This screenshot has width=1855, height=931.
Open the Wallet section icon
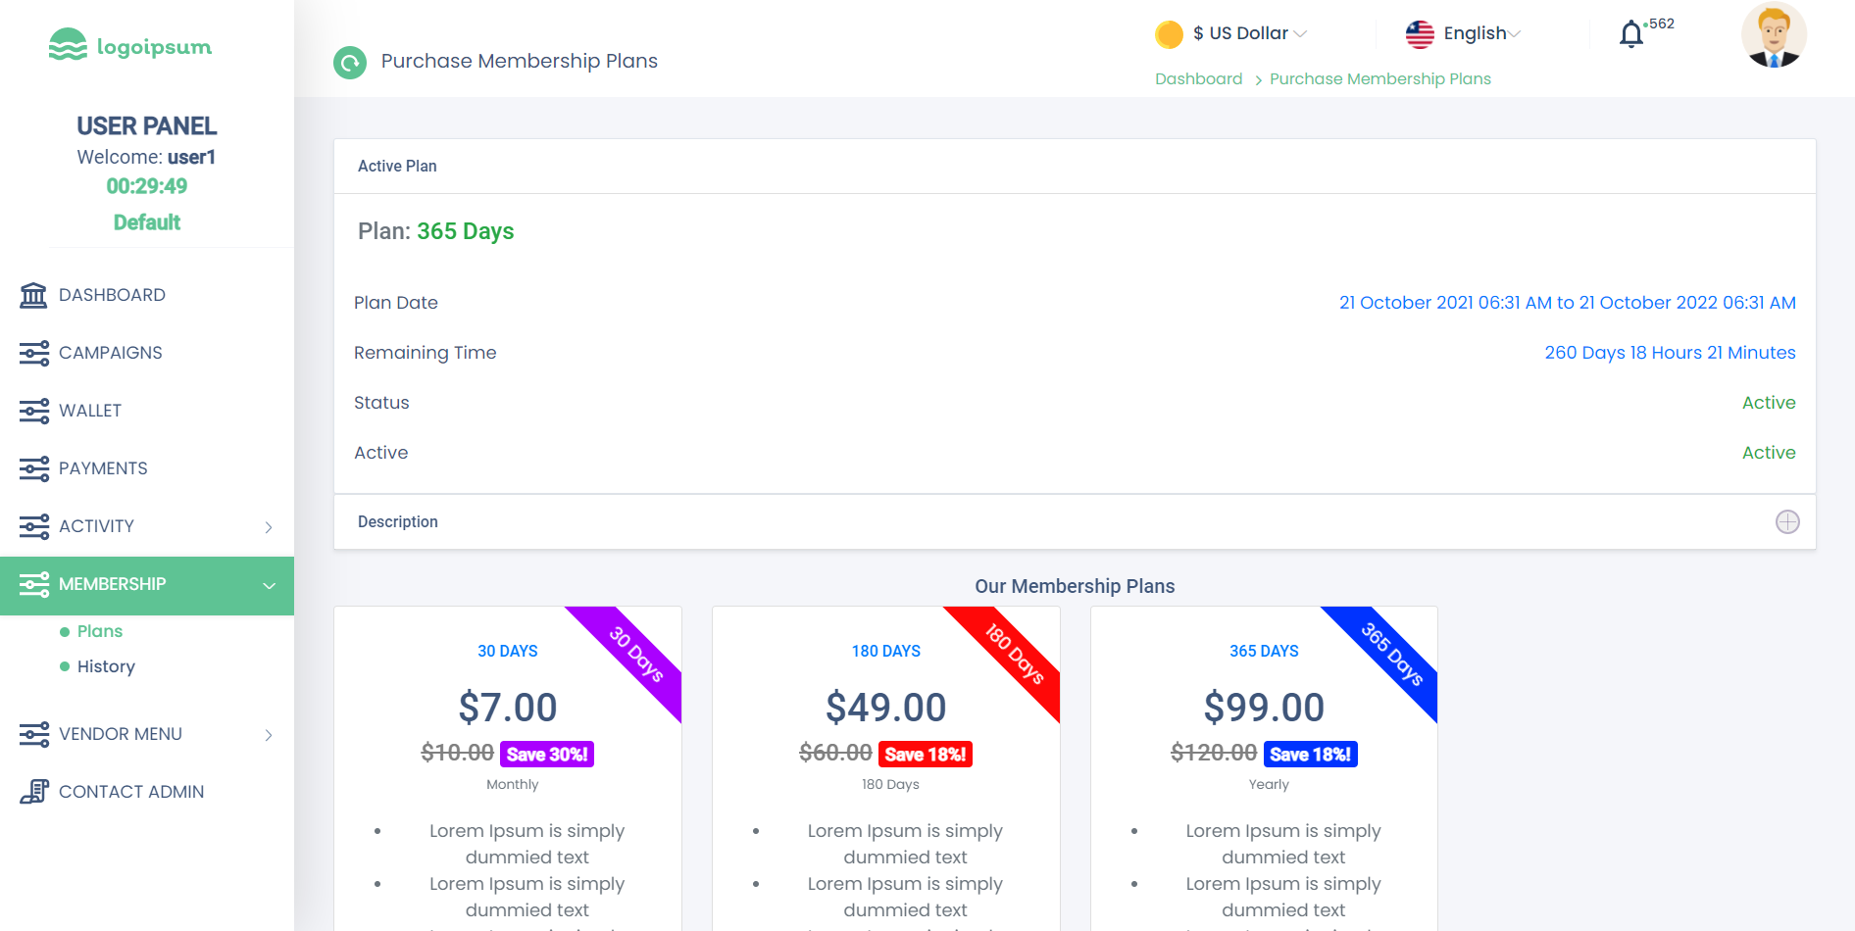click(x=33, y=410)
